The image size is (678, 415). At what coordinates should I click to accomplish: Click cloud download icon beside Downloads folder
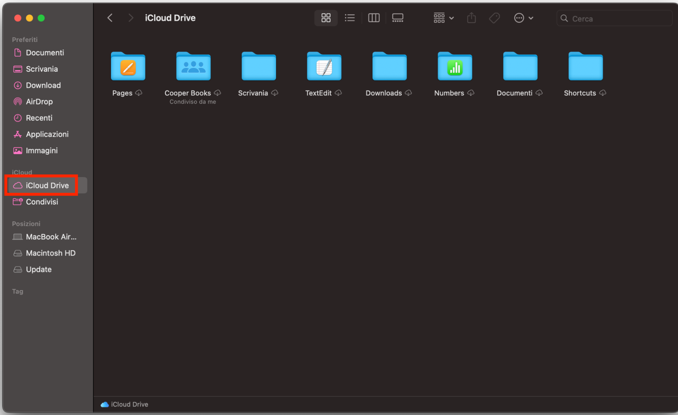tap(408, 93)
